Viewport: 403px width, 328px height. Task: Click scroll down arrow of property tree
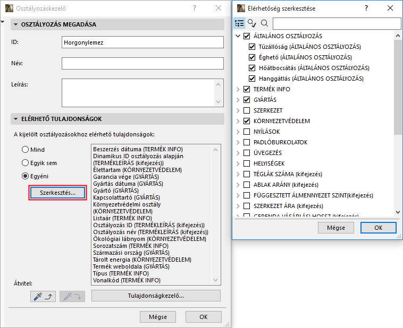(398, 212)
